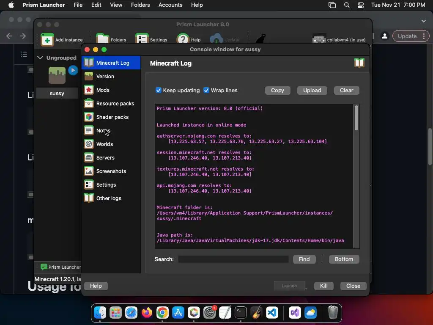Click Close in the console window
Image resolution: width=433 pixels, height=325 pixels.
[353, 286]
